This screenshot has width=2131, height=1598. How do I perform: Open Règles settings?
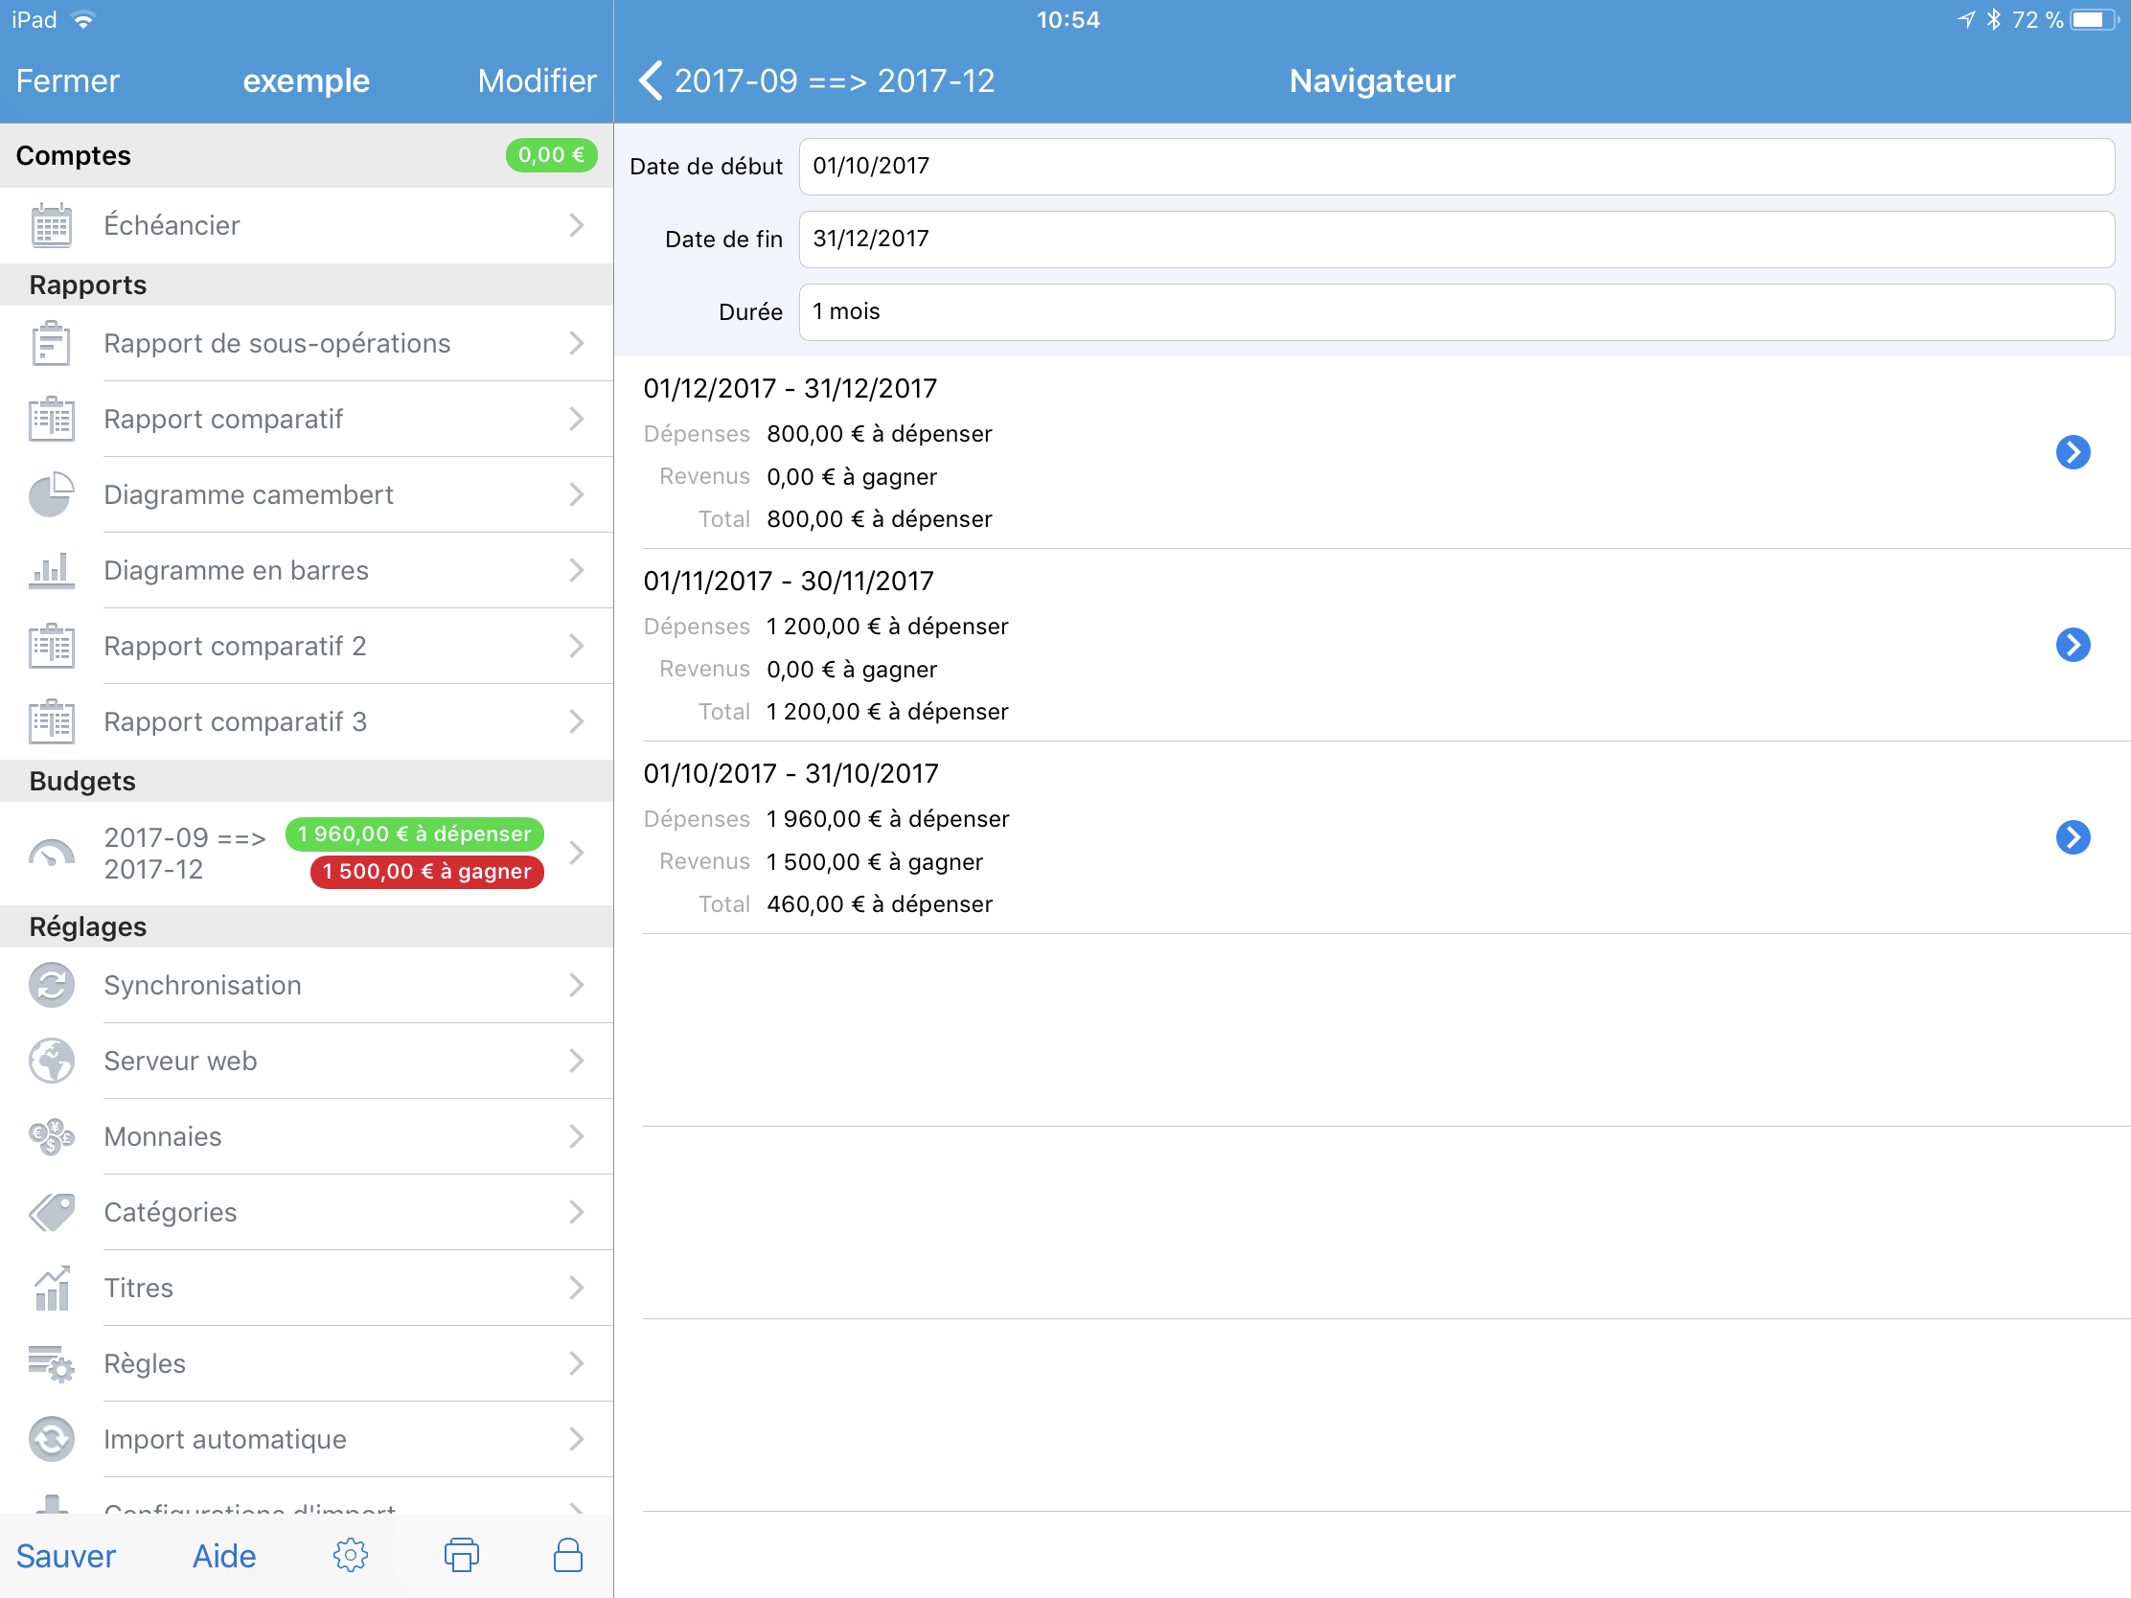pos(307,1364)
